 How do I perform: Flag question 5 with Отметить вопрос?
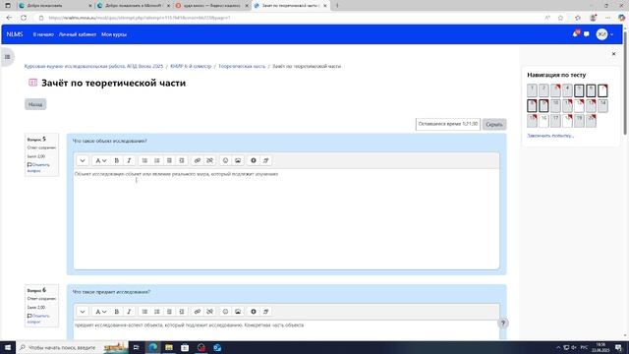point(38,168)
